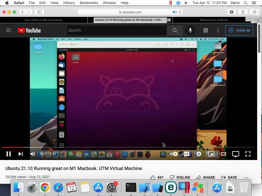Go back with Safari back arrow

[23, 12]
